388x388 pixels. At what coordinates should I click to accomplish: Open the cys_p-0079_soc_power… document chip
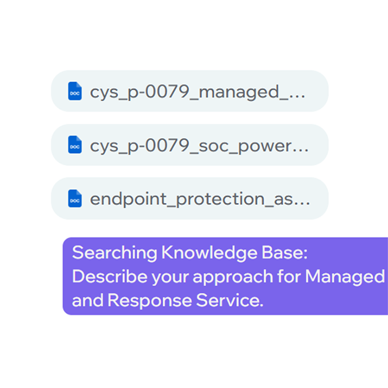[x=190, y=145]
